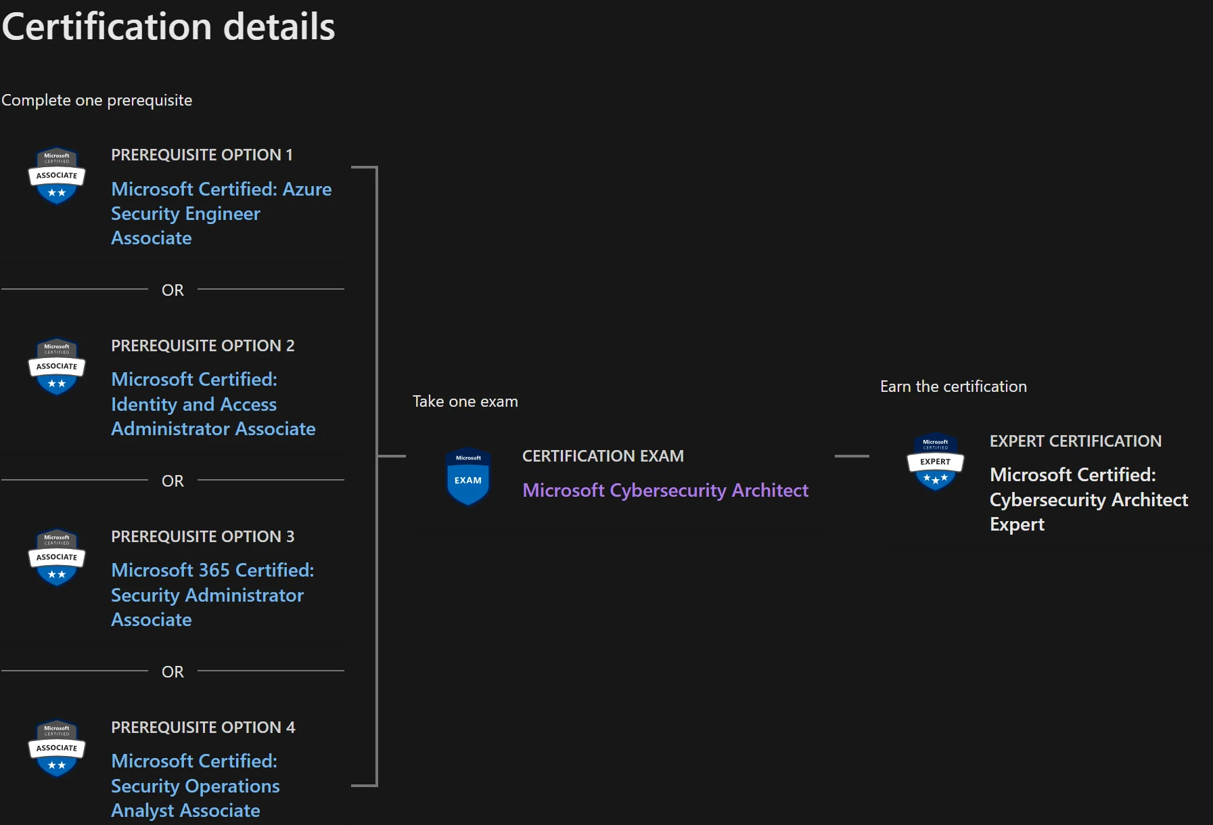Screen dimensions: 1213x825
Task: Click the Earn the certification label
Action: (953, 386)
